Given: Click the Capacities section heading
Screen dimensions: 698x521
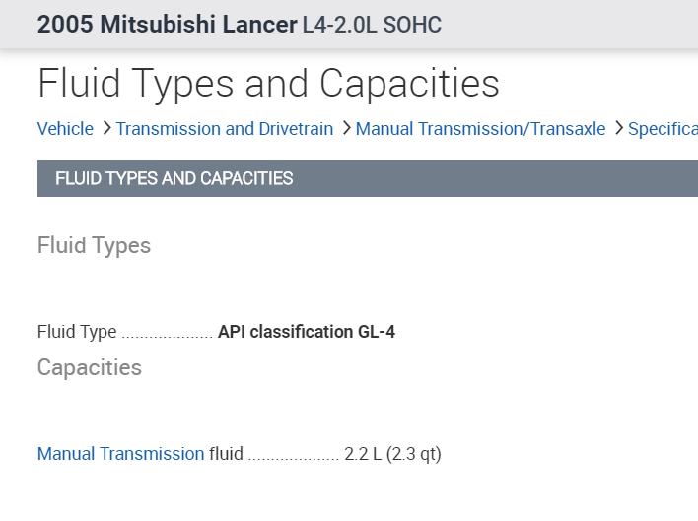Looking at the screenshot, I should click(90, 367).
